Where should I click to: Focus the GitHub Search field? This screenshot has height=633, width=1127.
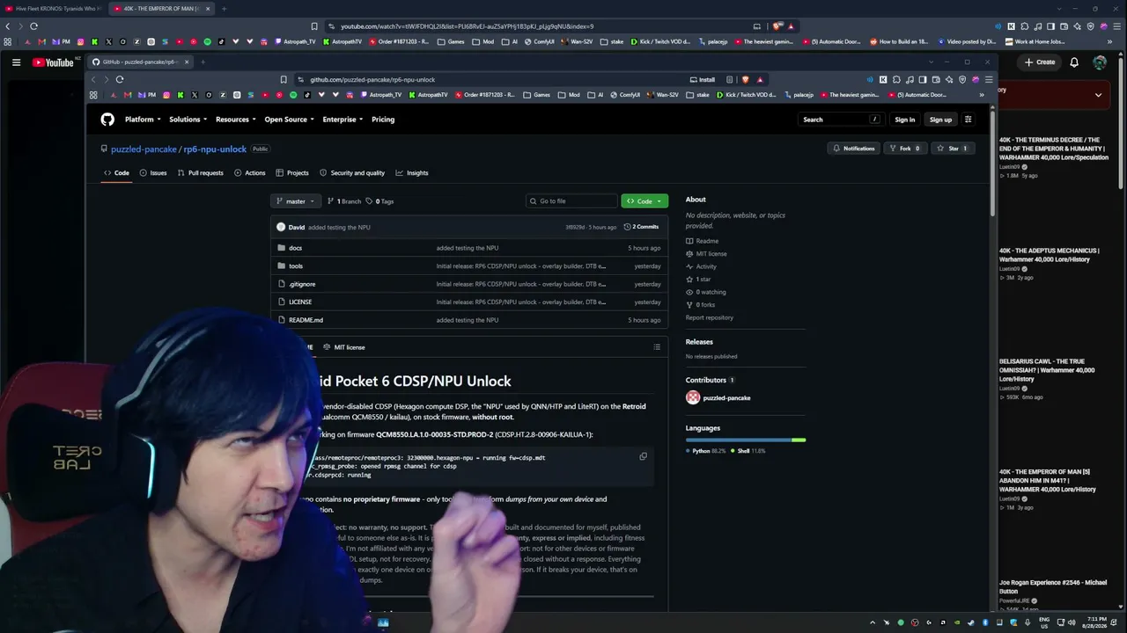pyautogui.click(x=841, y=120)
